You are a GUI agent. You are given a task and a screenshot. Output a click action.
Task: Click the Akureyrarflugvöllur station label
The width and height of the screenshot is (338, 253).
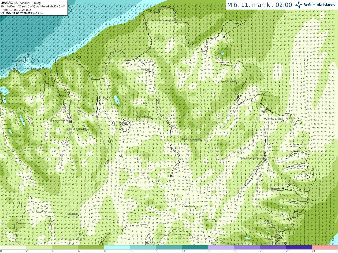[x=60, y=120]
